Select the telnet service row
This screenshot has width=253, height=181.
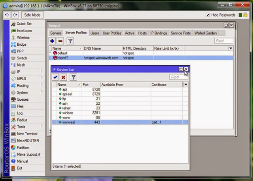point(120,108)
